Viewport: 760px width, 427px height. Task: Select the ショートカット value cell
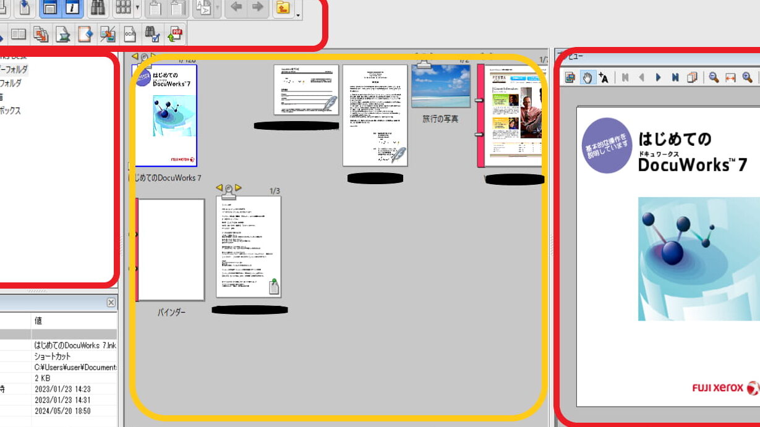tap(74, 357)
